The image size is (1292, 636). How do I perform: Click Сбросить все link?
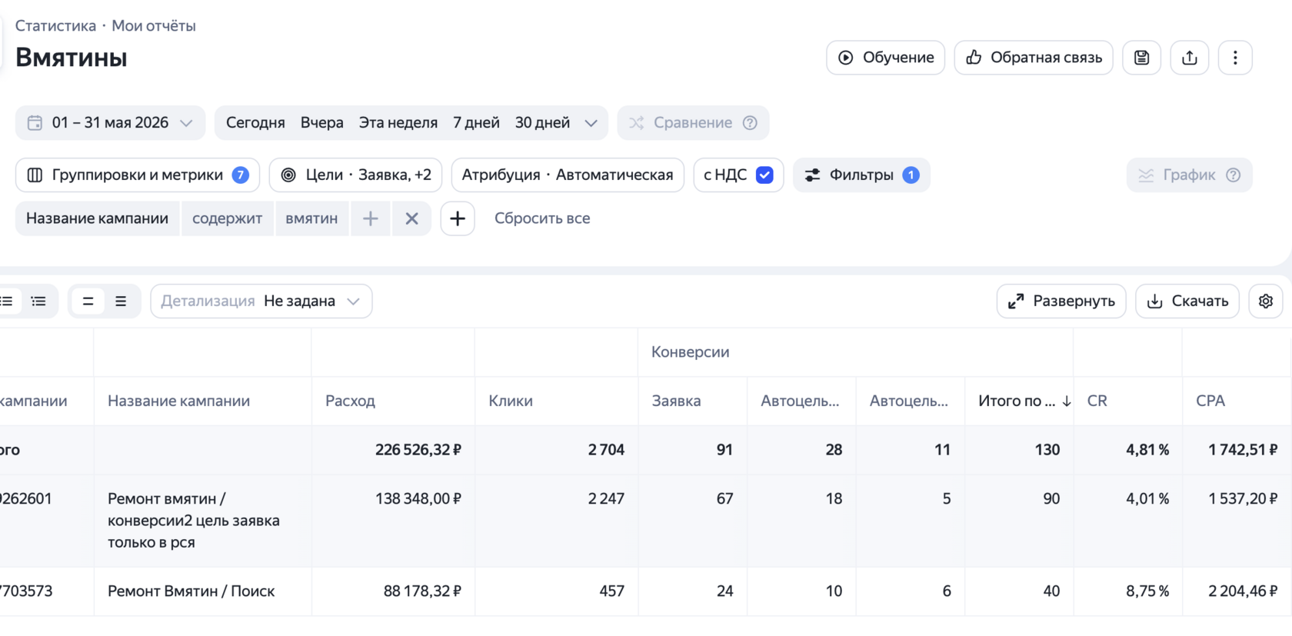[542, 218]
